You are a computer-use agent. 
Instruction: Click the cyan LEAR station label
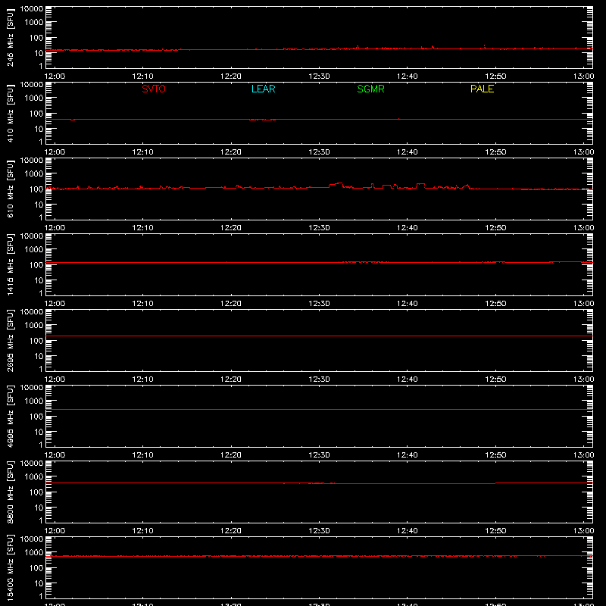tap(263, 89)
